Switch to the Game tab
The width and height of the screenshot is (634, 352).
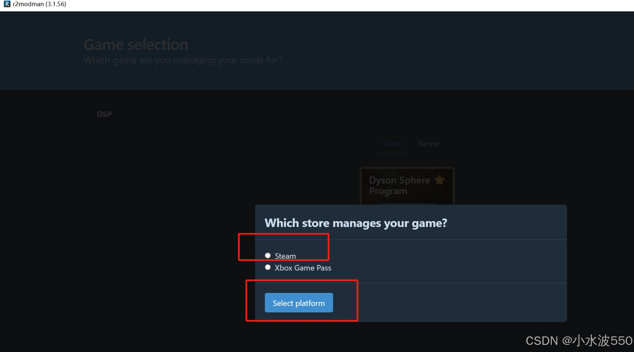pyautogui.click(x=392, y=144)
